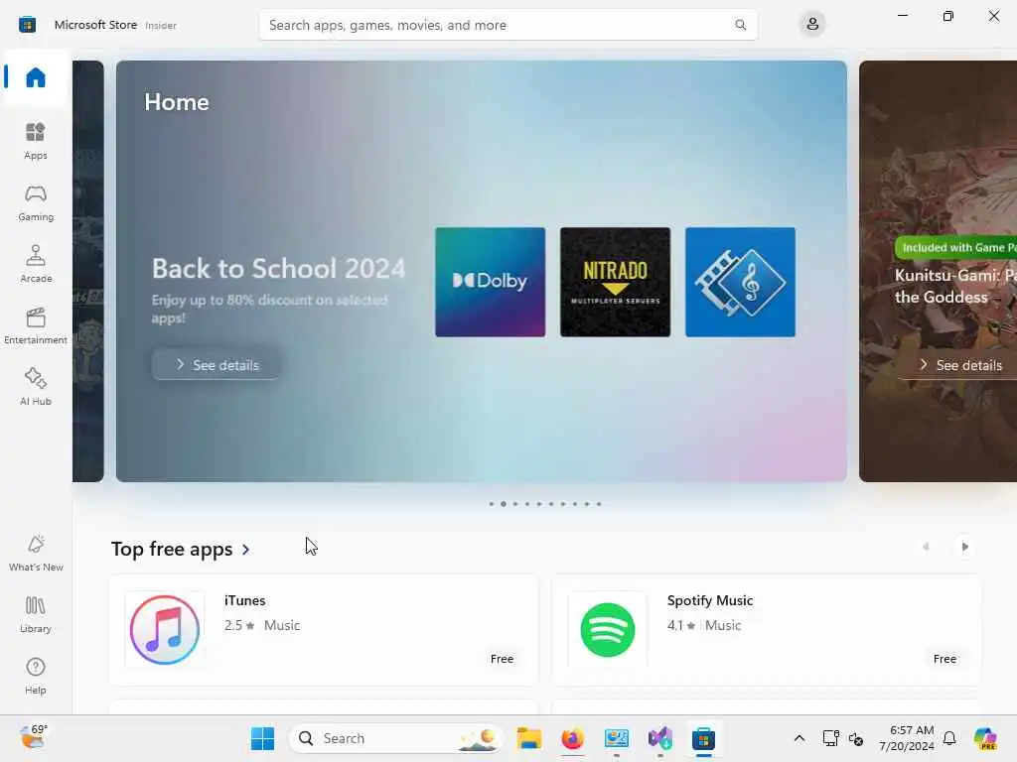Click the previous banner peeking on the left

88,271
